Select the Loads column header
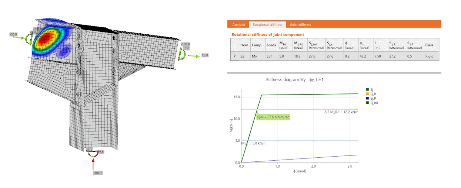Image resolution: width=461 pixels, height=188 pixels. 271,45
